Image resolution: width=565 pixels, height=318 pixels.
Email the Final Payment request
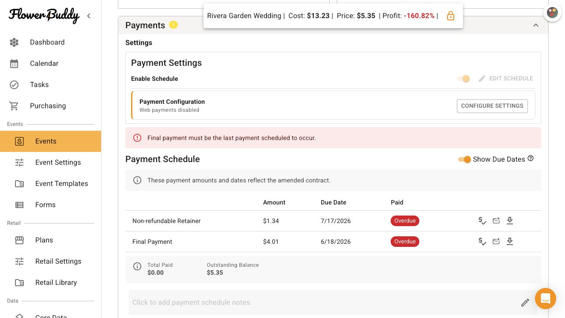click(x=496, y=242)
